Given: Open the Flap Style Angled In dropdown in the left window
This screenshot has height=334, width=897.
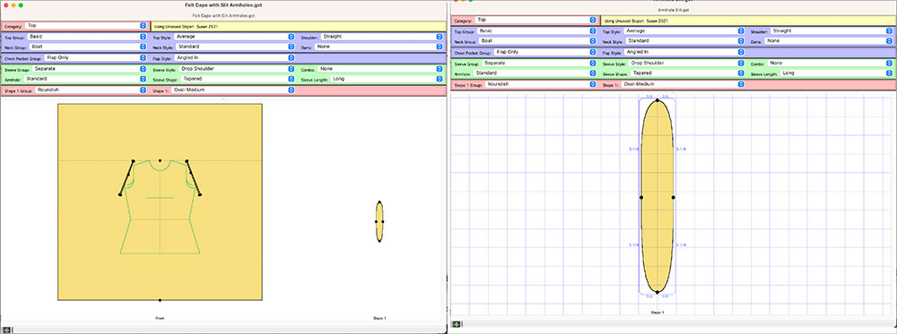Looking at the screenshot, I should coord(235,57).
